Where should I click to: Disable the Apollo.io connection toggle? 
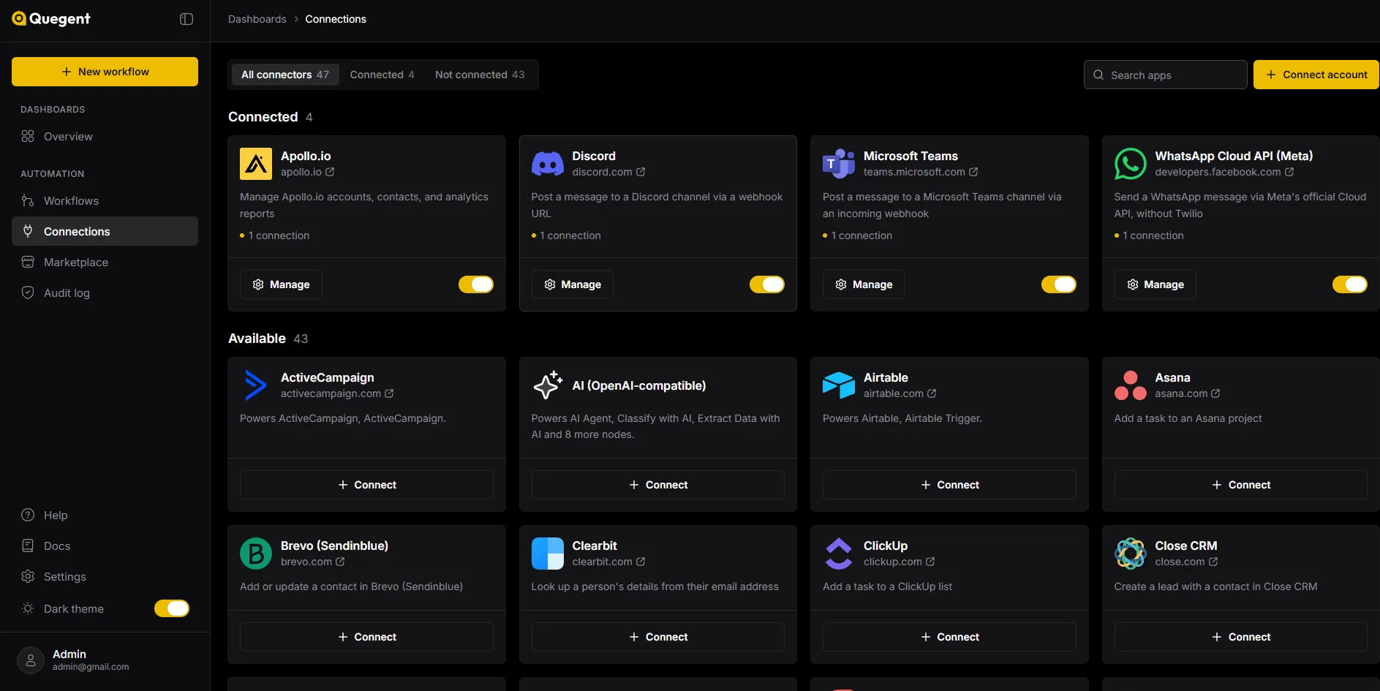[x=476, y=284]
